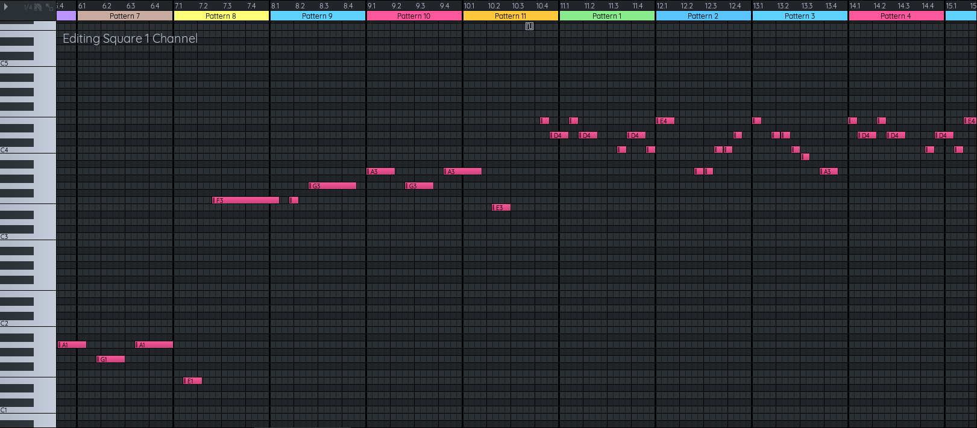Select the green Pattern 1 block
Viewport: 977px width, 428px height.
coord(607,16)
